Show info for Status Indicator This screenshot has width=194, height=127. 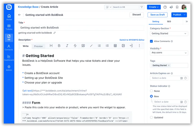[169, 86]
